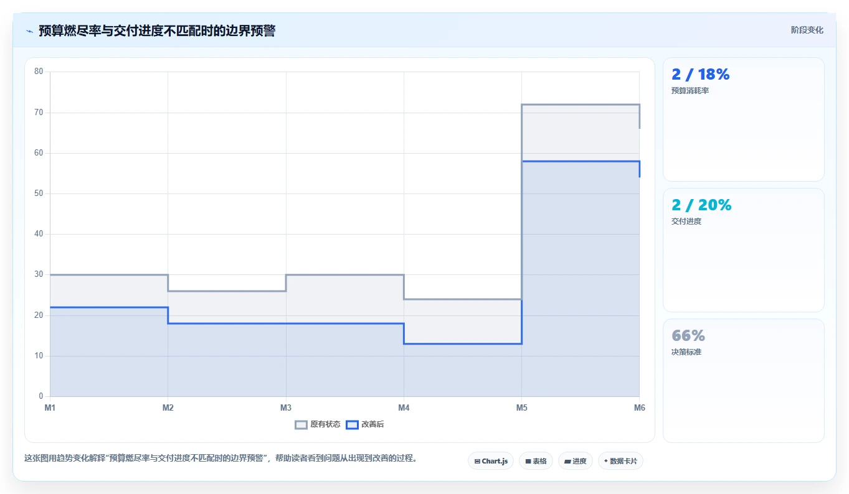
Task: Click the M2 x-axis label
Action: coord(168,408)
